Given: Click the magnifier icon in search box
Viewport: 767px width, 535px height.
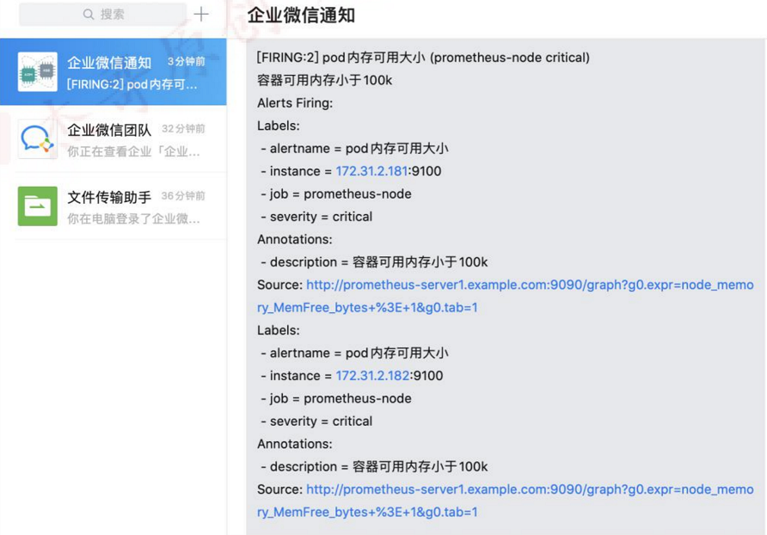Looking at the screenshot, I should (89, 15).
